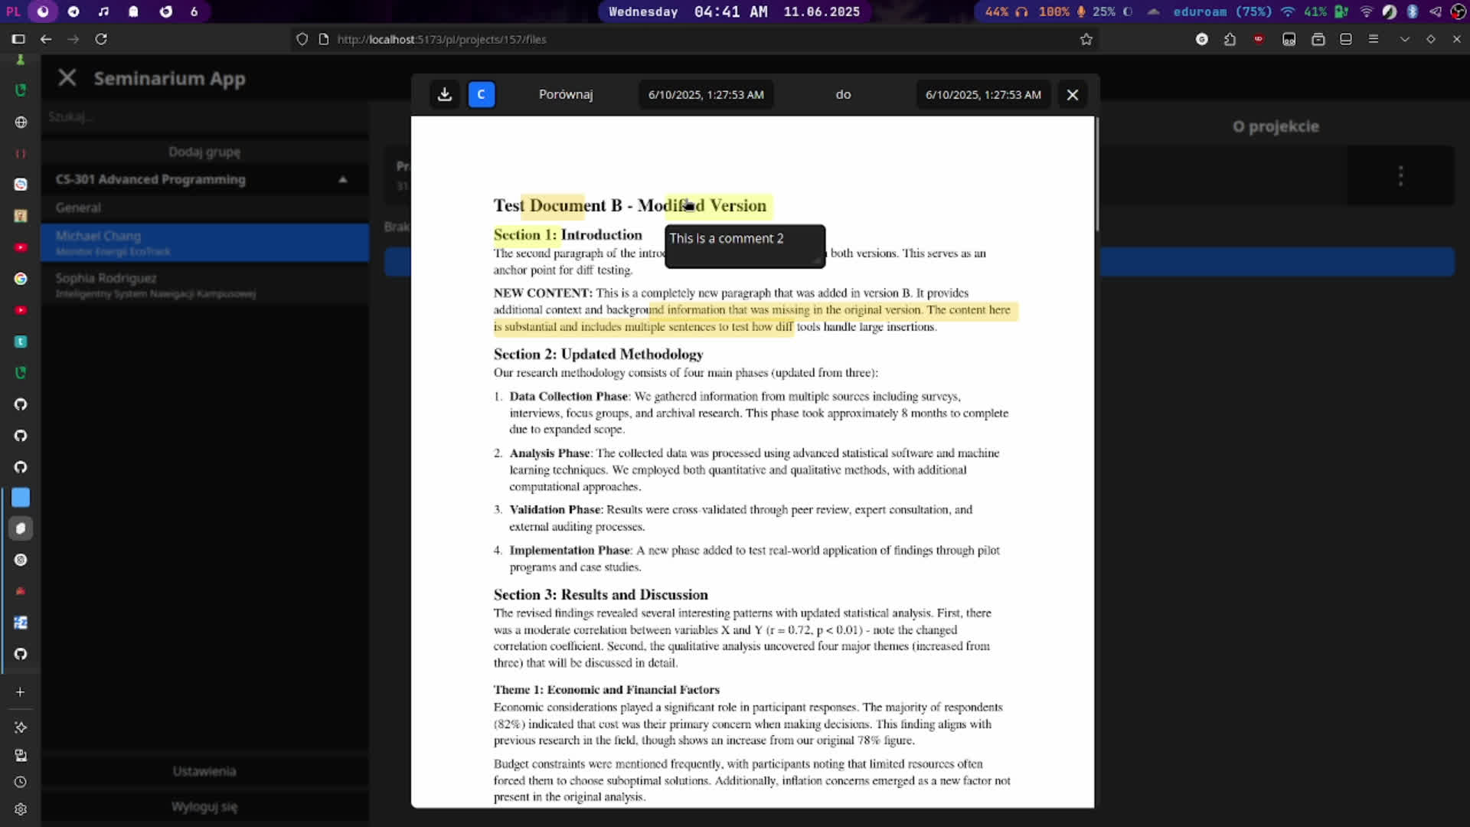The width and height of the screenshot is (1470, 827).
Task: Click the 'O projekcie' heading
Action: 1276,126
